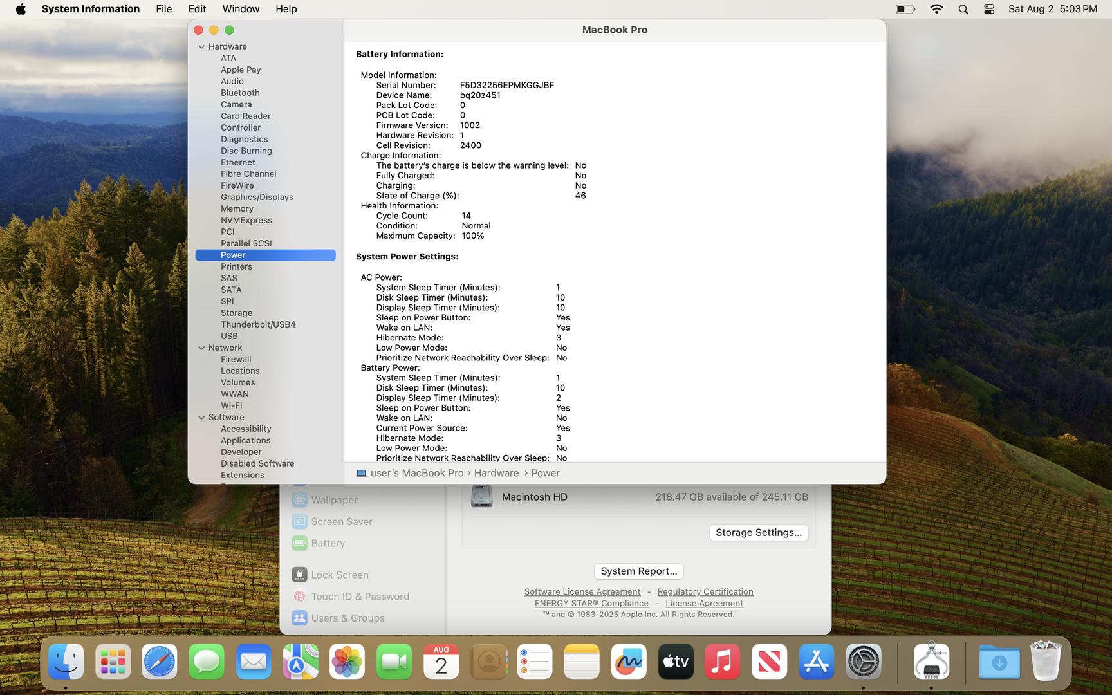
Task: Click the Wi-Fi status icon in menu bar
Action: pyautogui.click(x=937, y=9)
